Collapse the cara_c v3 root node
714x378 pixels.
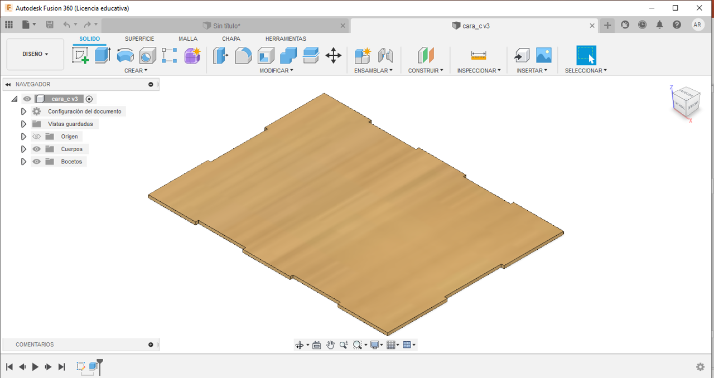(x=14, y=99)
